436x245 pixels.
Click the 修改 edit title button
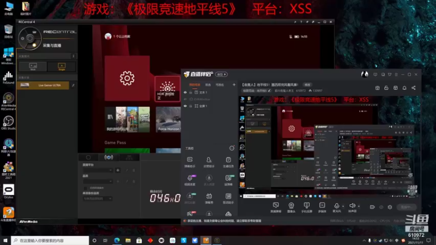pos(307,85)
